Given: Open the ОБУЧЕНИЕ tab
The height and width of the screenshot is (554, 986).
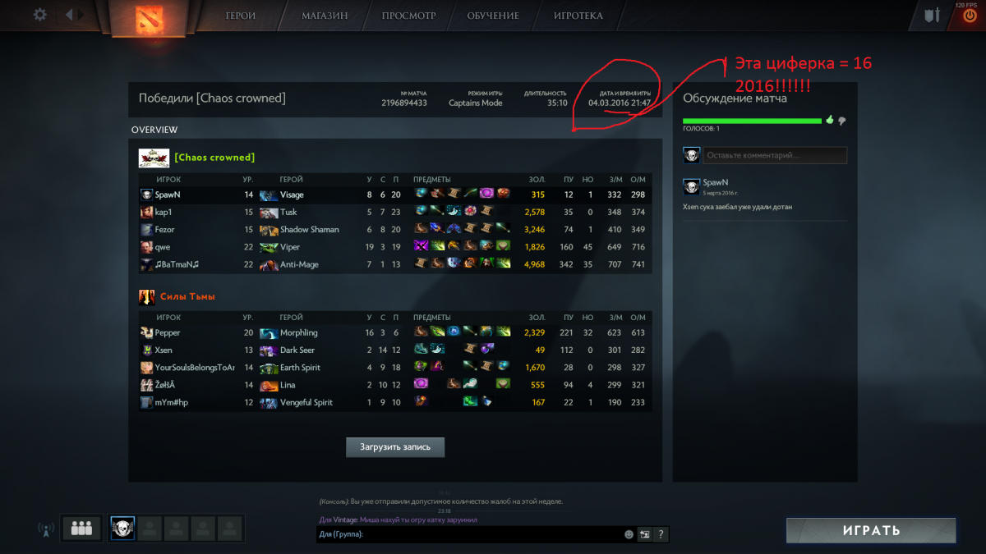Looking at the screenshot, I should click(493, 16).
